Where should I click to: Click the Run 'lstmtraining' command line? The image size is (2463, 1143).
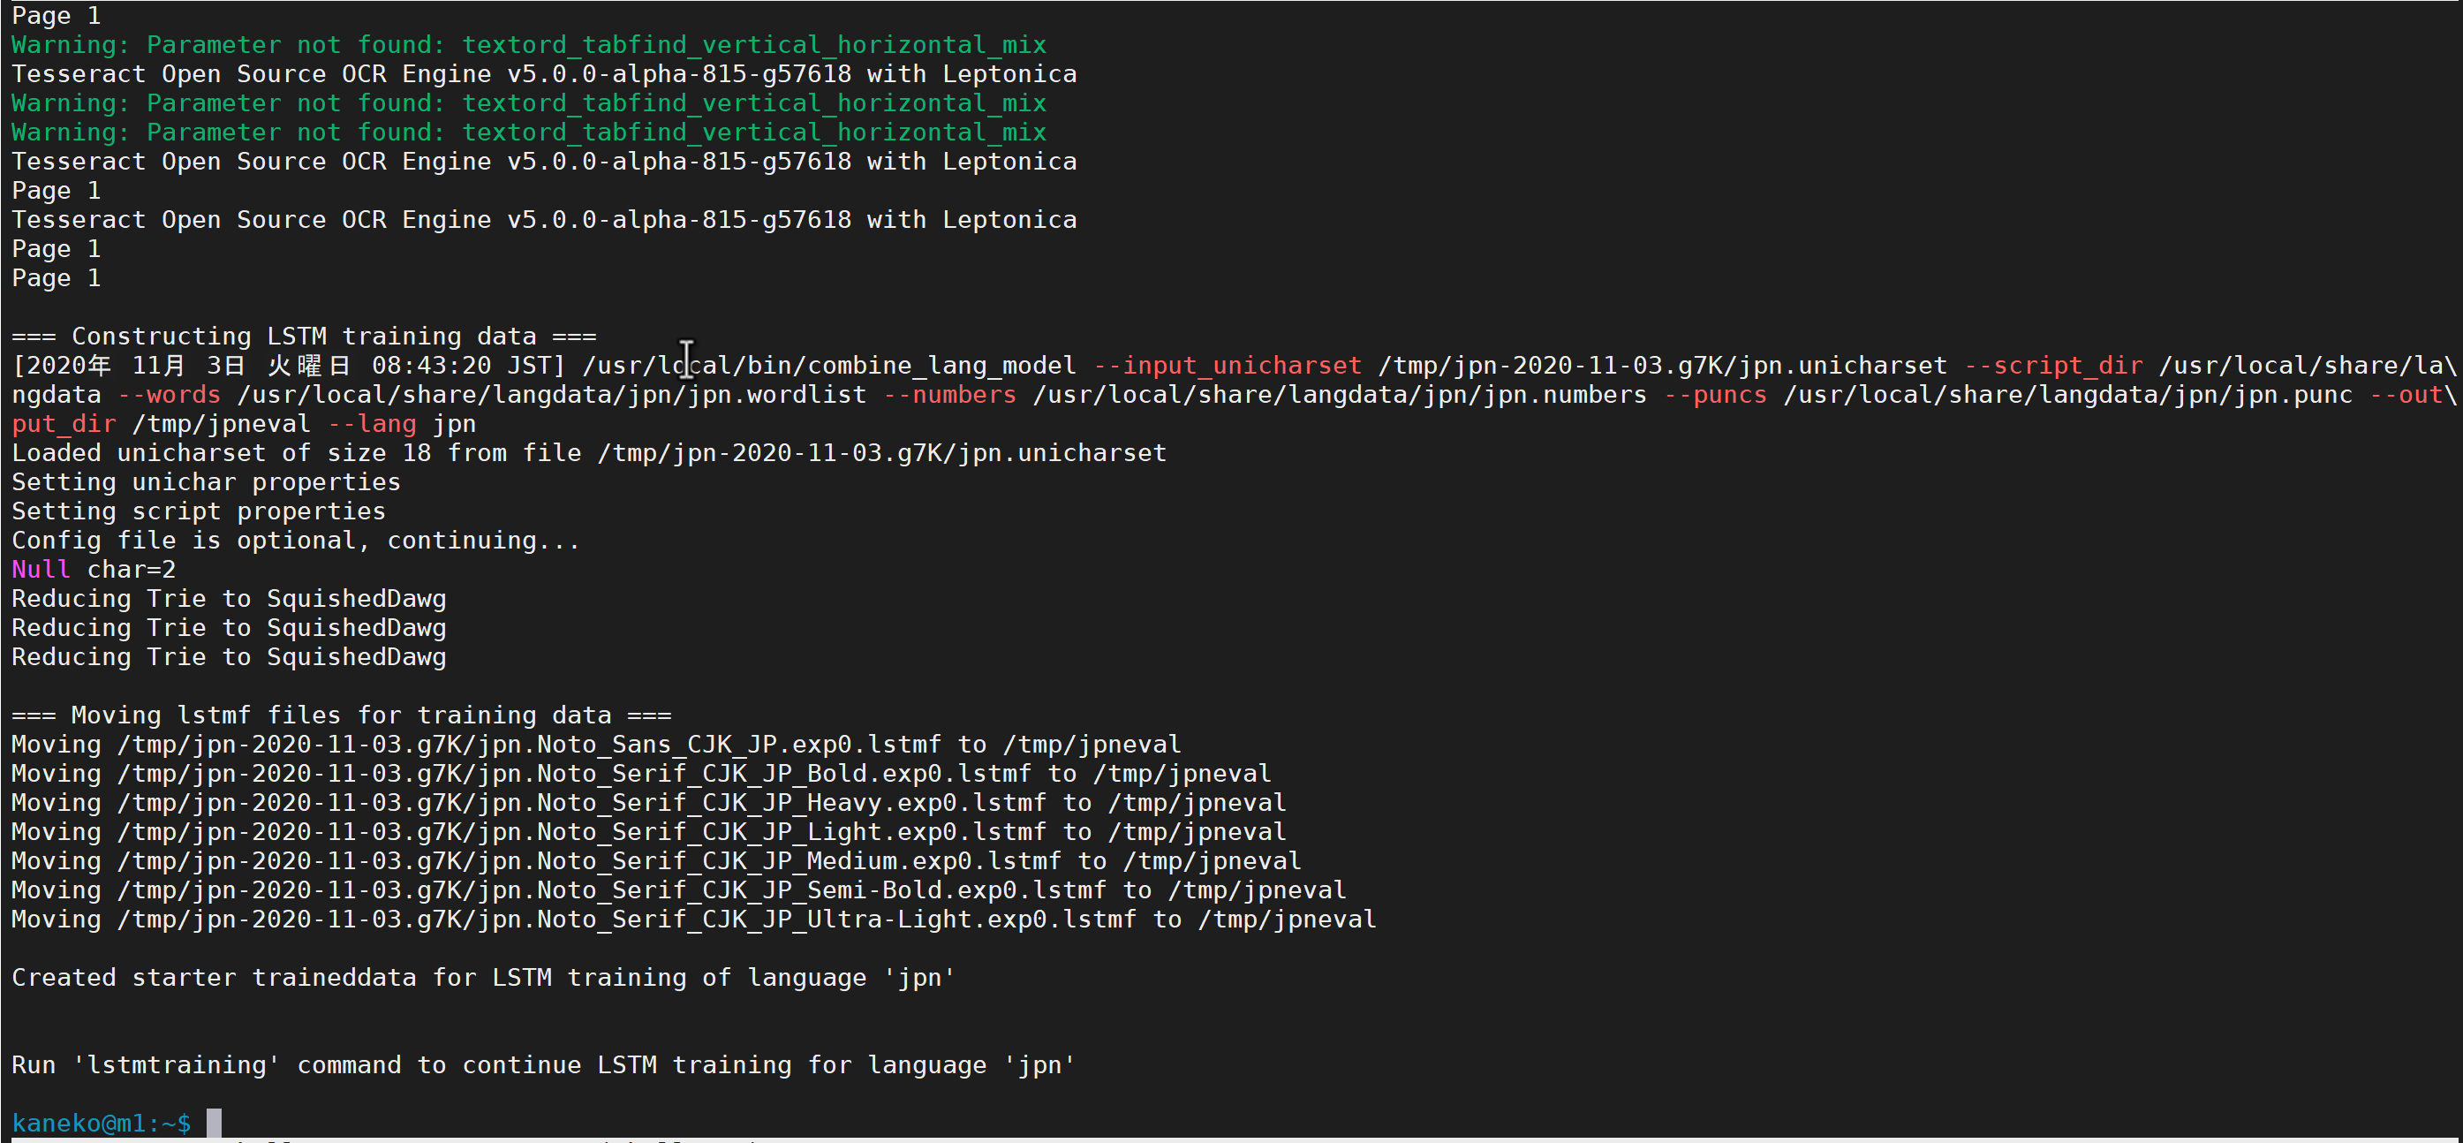pyautogui.click(x=543, y=1064)
